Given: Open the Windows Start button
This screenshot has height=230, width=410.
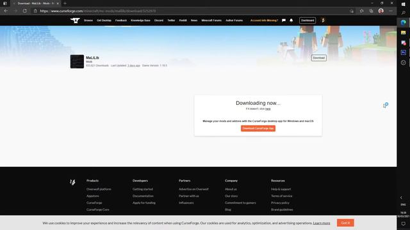Looking at the screenshot, I should (403, 4).
